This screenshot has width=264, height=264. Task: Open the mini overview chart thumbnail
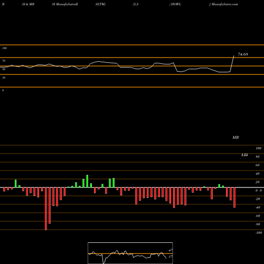pos(130,253)
